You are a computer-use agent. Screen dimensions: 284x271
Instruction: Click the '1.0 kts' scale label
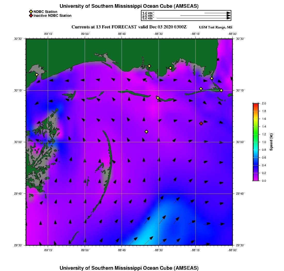pos(148,13)
